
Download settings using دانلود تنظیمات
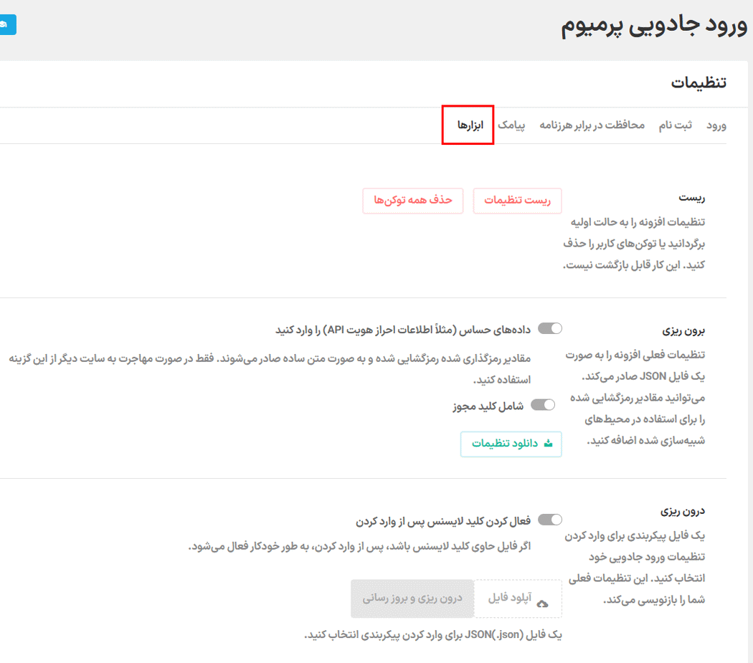[x=511, y=444]
